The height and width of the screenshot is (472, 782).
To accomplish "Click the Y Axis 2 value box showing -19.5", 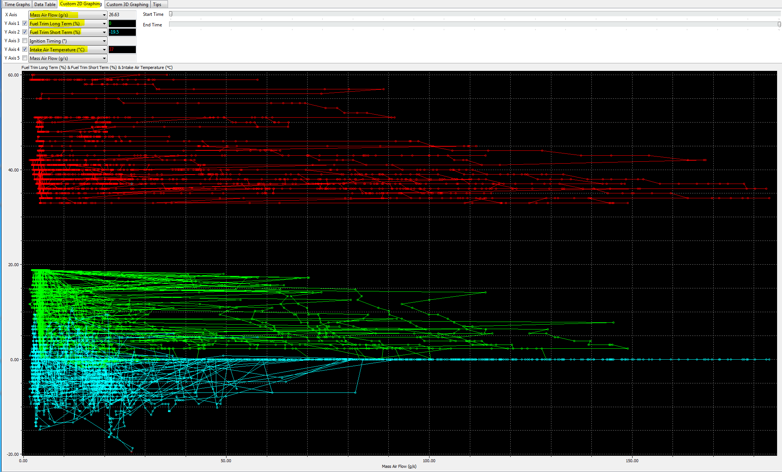I will click(x=122, y=32).
